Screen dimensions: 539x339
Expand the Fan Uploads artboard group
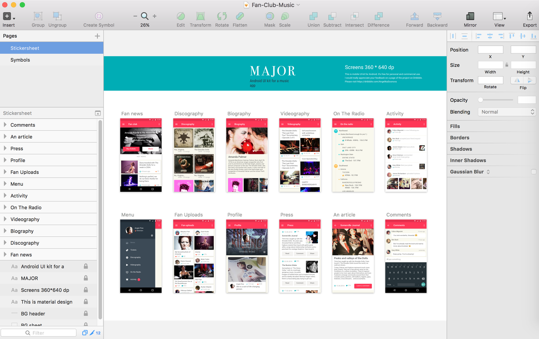5,172
